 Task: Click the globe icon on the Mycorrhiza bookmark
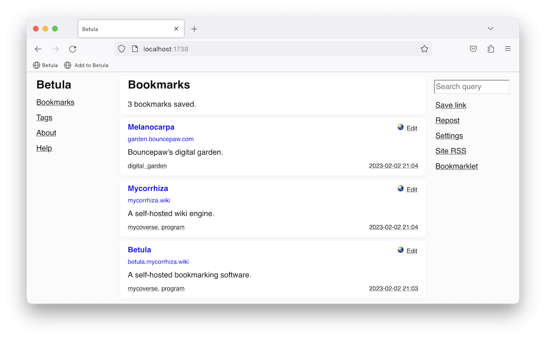coord(400,189)
